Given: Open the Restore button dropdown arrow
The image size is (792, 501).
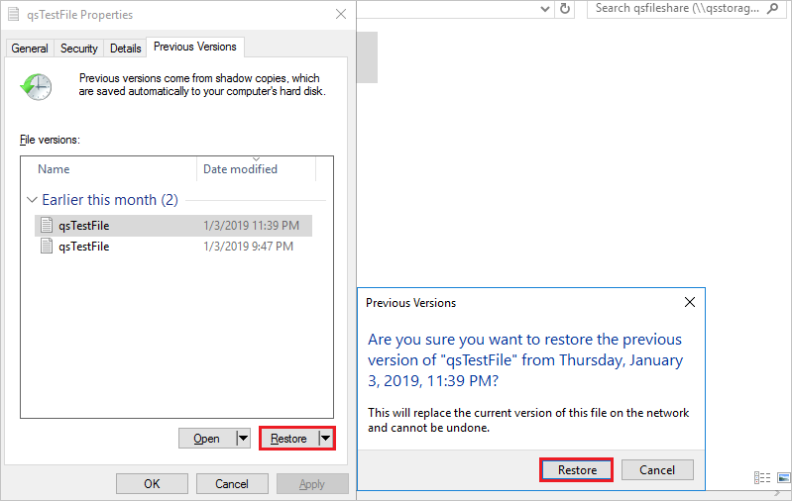Looking at the screenshot, I should (x=326, y=439).
